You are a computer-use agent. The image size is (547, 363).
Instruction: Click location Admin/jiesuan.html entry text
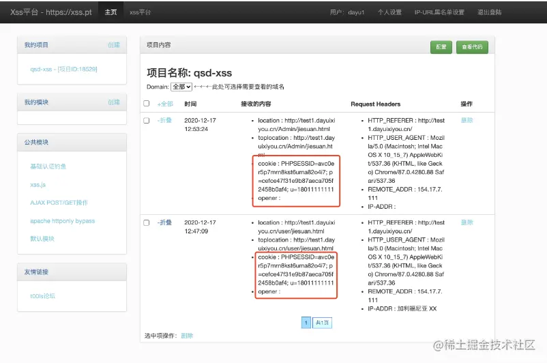point(297,125)
